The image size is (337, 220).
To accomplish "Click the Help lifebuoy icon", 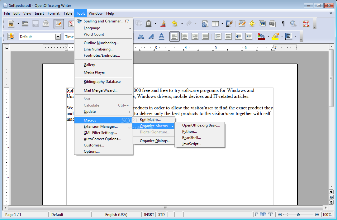I will point(306,24).
